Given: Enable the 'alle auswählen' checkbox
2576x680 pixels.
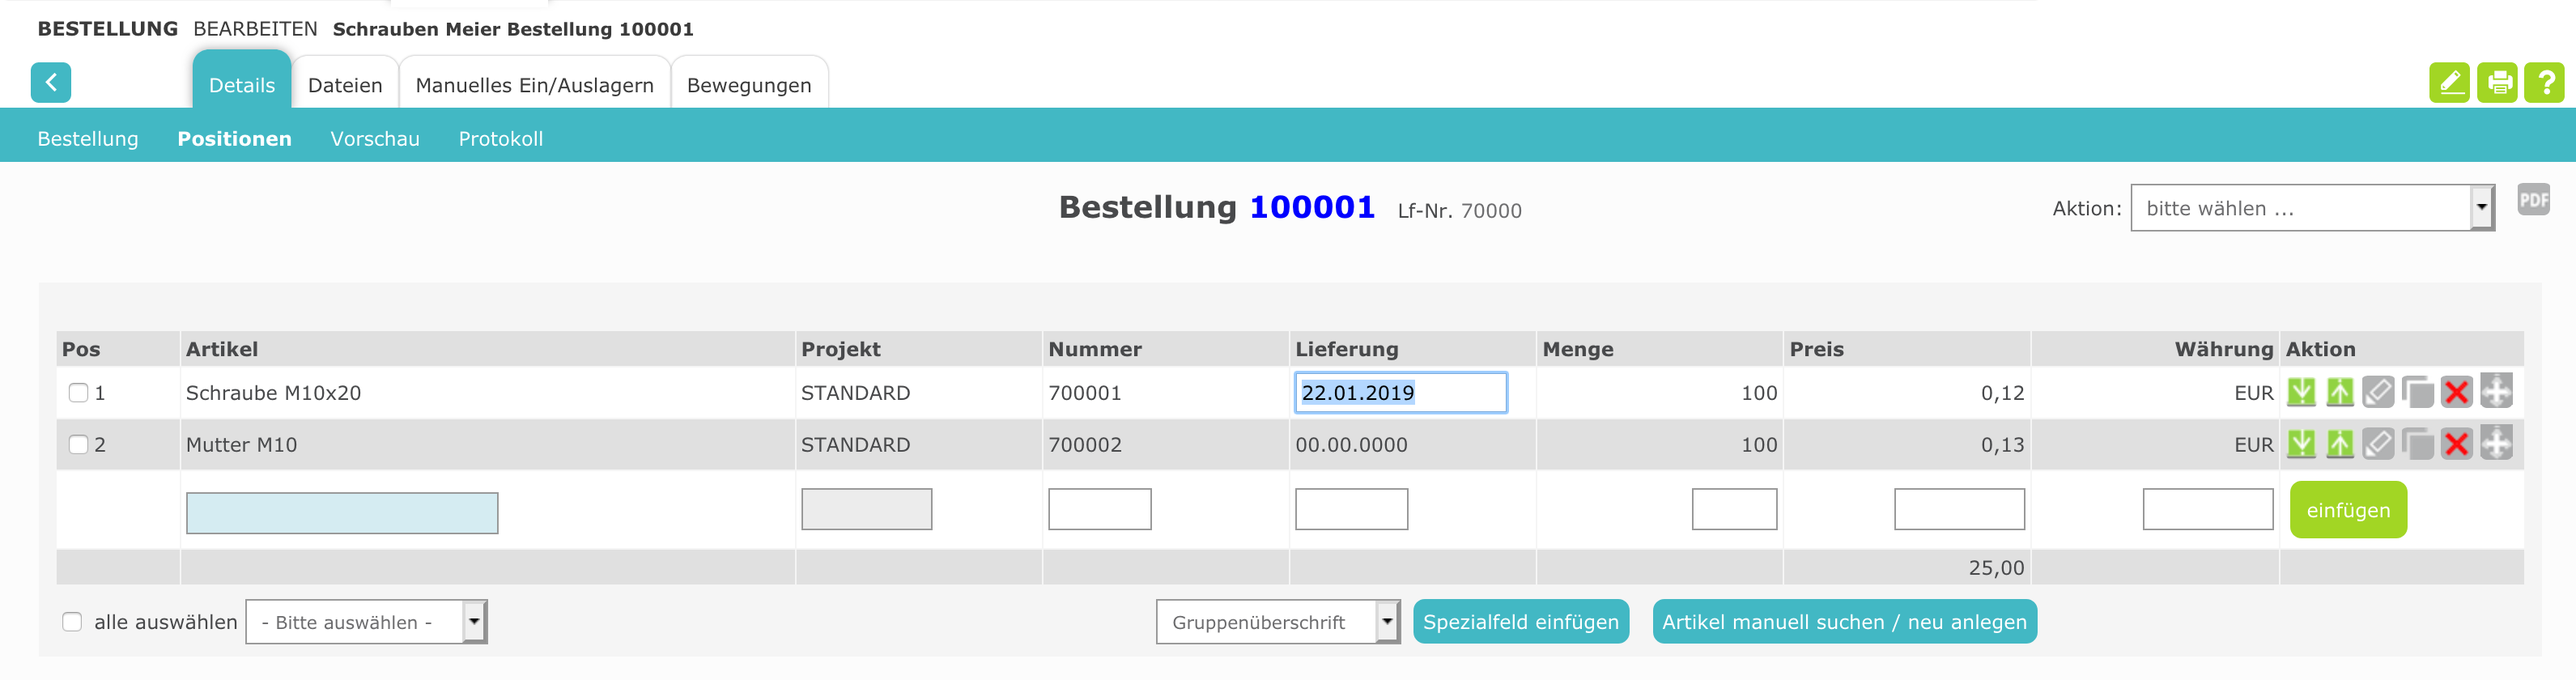Looking at the screenshot, I should click(72, 622).
